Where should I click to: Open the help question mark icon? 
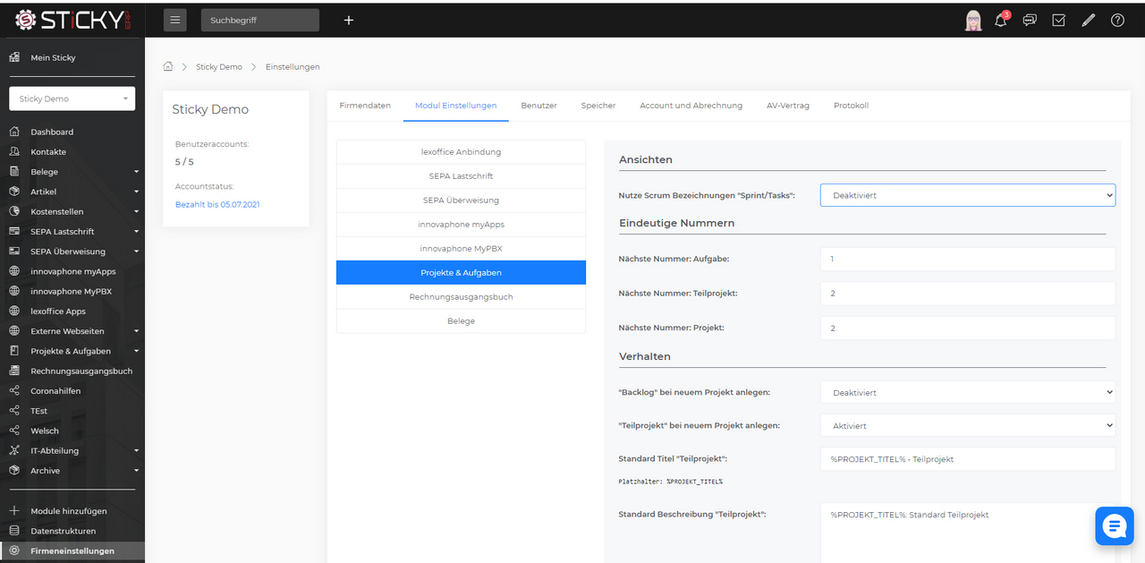point(1117,20)
